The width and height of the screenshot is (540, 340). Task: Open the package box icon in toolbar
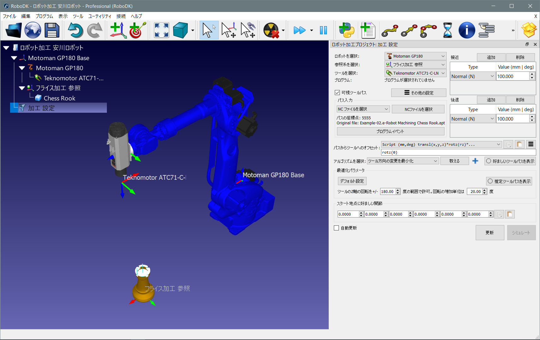point(529,30)
